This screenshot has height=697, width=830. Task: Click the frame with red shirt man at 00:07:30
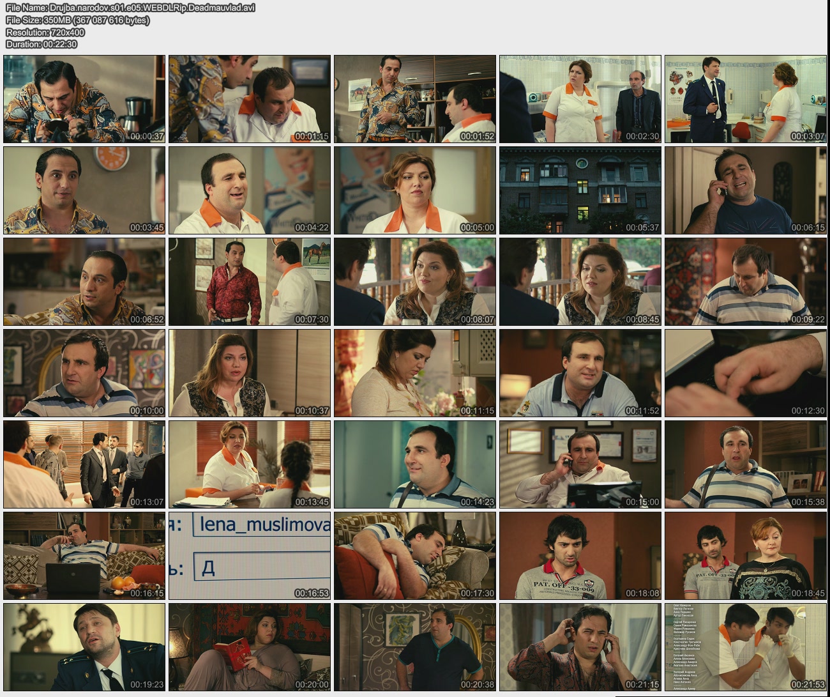point(250,282)
